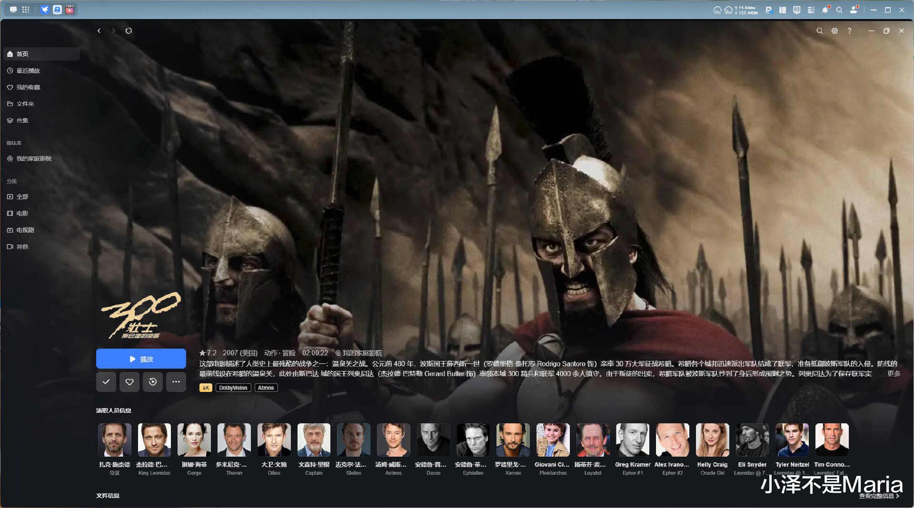Open the Xerxes actor photo
This screenshot has height=508, width=914.
click(513, 440)
